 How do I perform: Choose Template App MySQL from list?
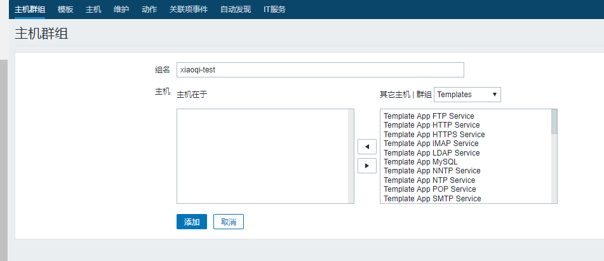coord(416,162)
